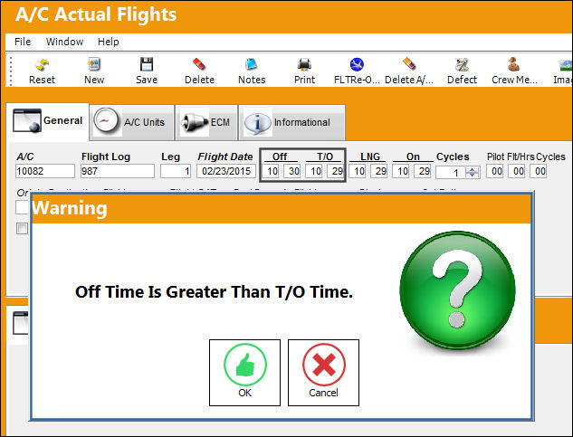Click the Flight Log field 987

coord(118,171)
